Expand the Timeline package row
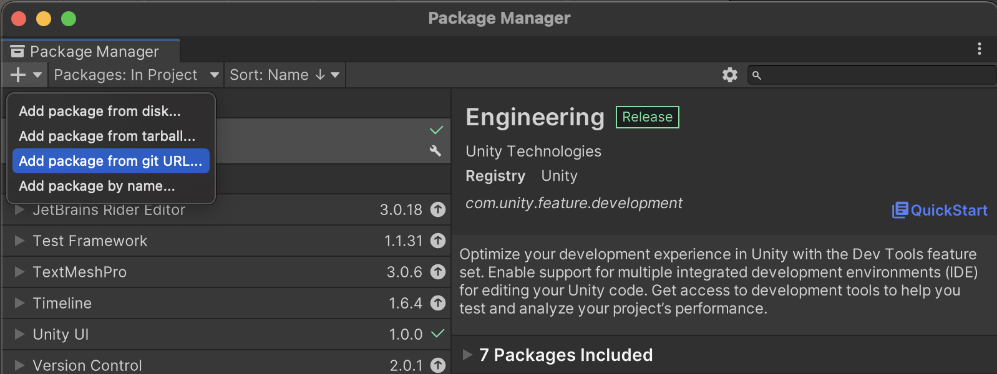 pos(19,303)
